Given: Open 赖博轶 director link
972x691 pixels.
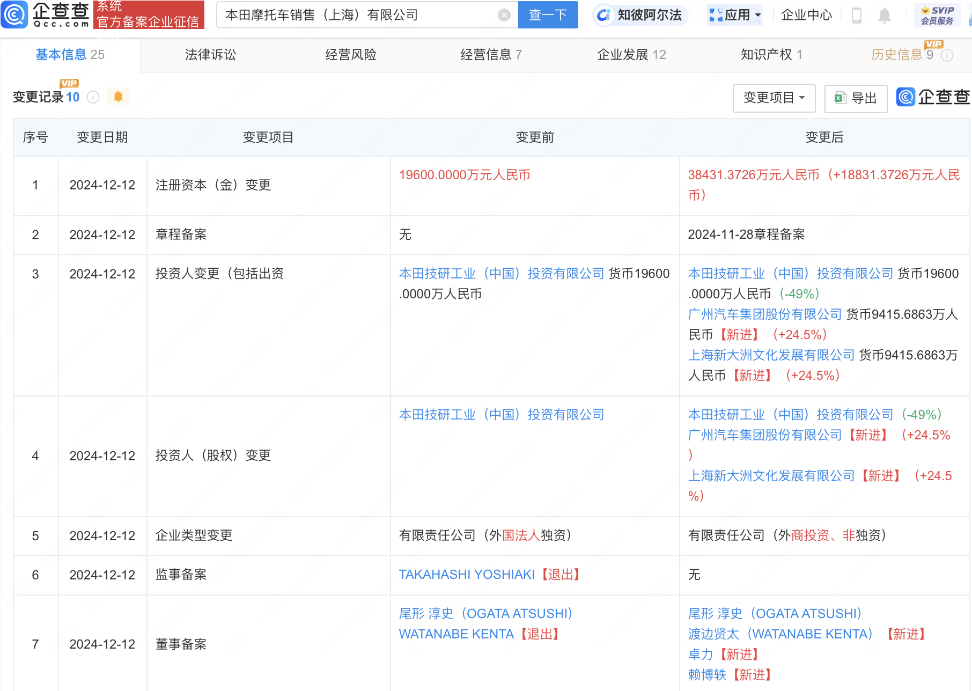Looking at the screenshot, I should point(707,675).
